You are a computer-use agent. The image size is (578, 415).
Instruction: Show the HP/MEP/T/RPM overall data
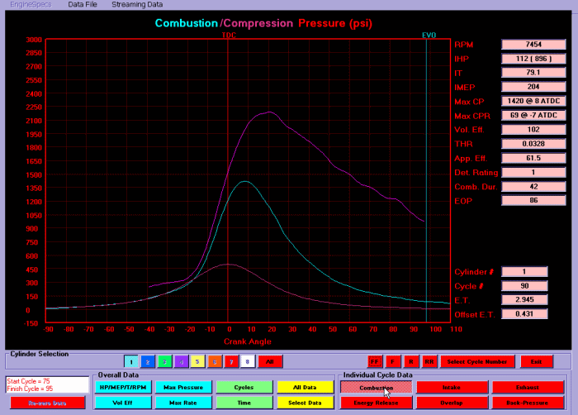(x=121, y=387)
